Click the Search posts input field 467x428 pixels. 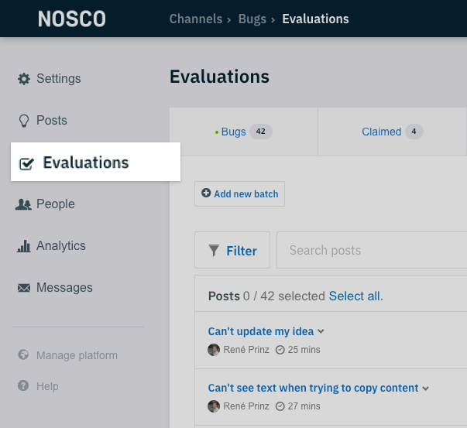pyautogui.click(x=372, y=250)
